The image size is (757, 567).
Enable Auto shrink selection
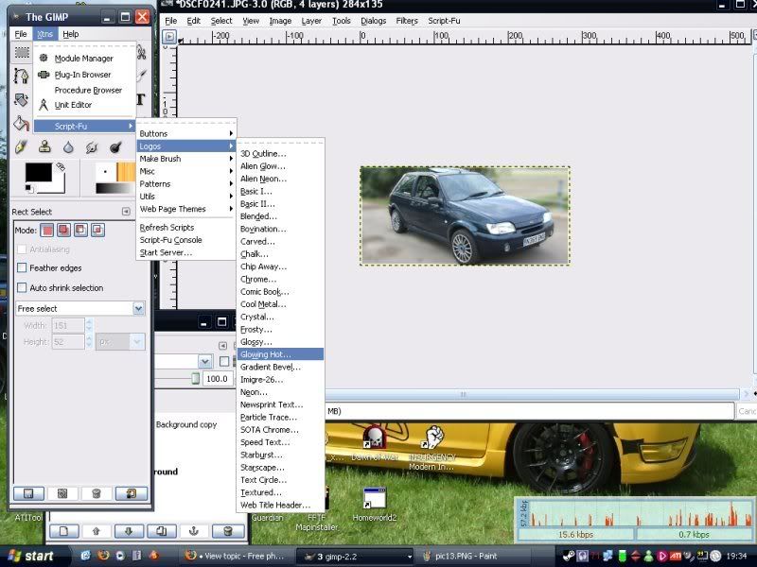pos(22,288)
